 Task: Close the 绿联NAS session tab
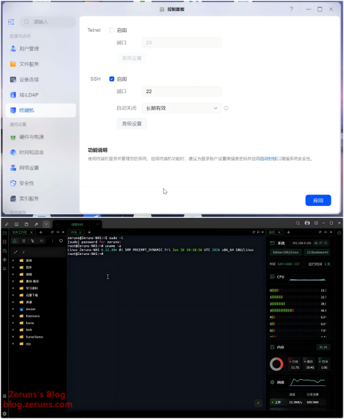point(97,225)
